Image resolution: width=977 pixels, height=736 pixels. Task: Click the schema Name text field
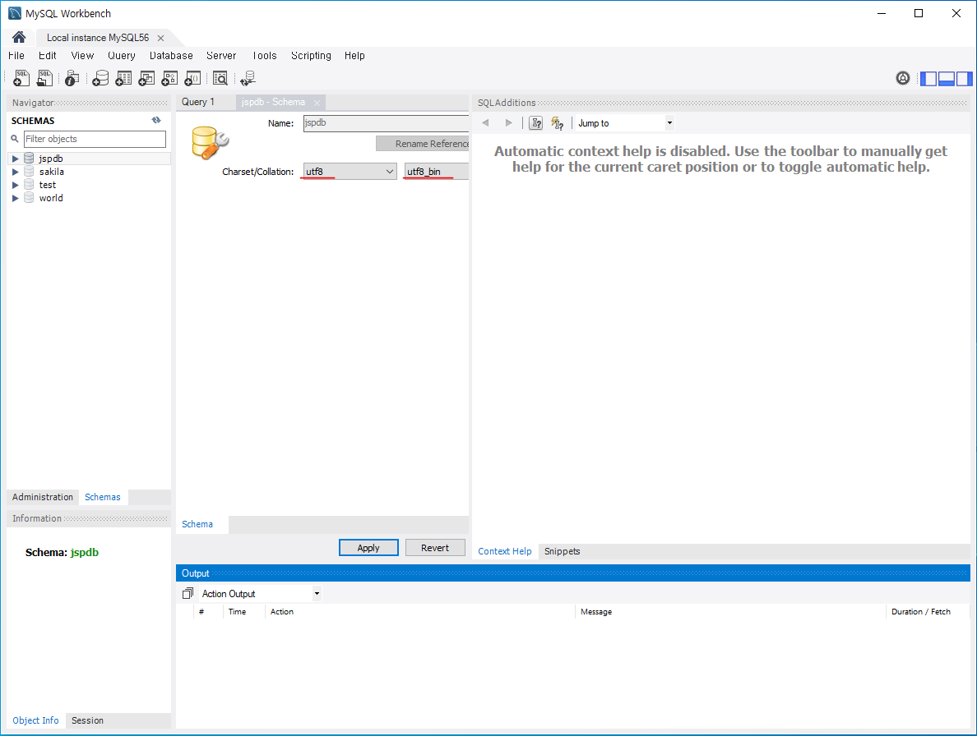(x=386, y=123)
